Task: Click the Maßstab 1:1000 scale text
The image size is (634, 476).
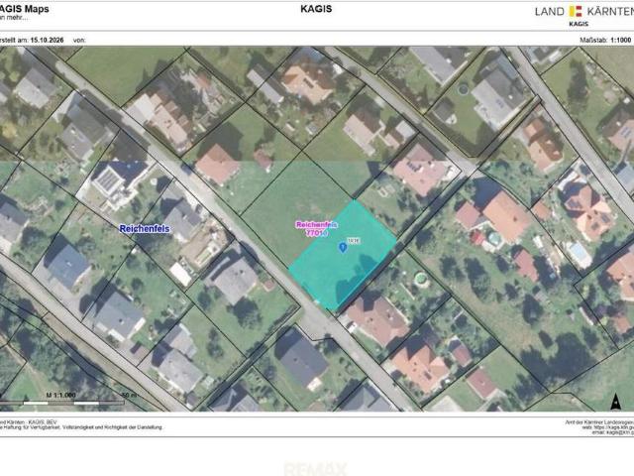Action: pos(605,40)
